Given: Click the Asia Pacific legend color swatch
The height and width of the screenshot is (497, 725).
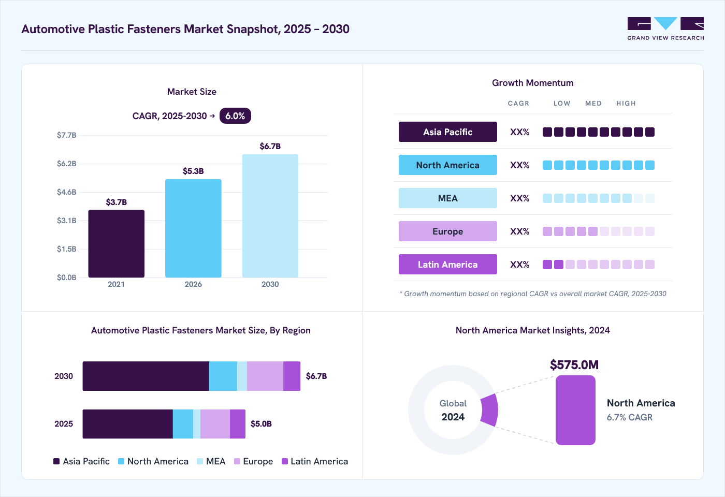Looking at the screenshot, I should point(56,461).
